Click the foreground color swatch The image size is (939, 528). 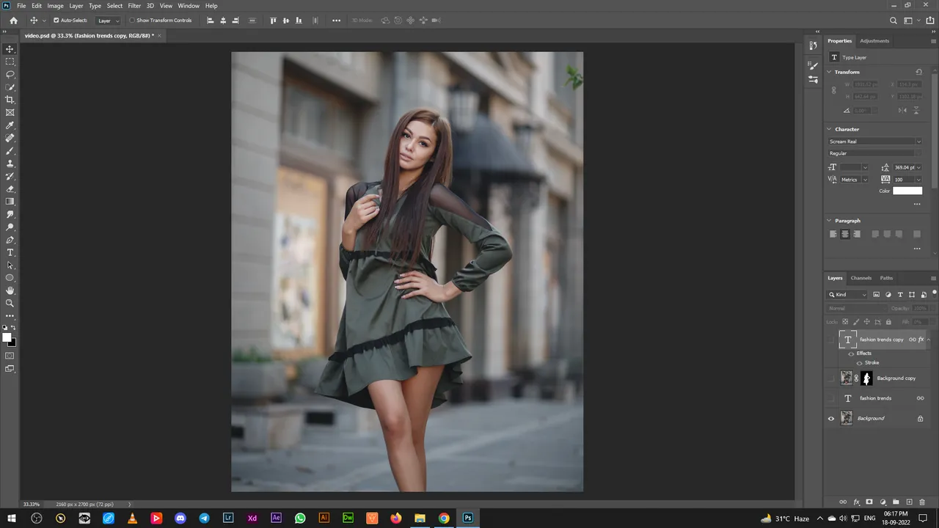7,337
